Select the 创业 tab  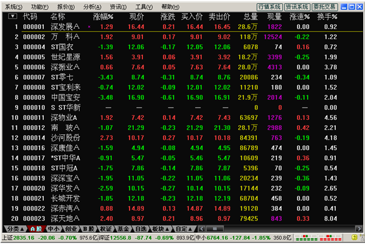tap(71, 229)
